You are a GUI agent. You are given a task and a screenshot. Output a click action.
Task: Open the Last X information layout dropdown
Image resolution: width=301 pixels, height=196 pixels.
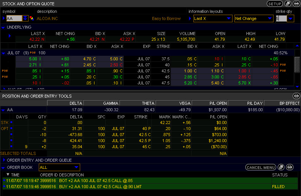(x=213, y=18)
